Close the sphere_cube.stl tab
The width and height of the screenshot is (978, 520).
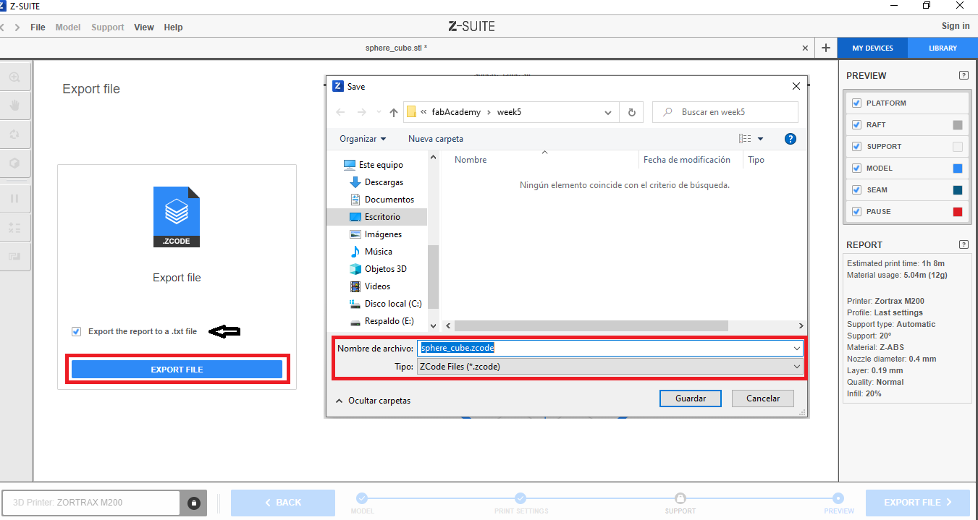click(x=806, y=48)
